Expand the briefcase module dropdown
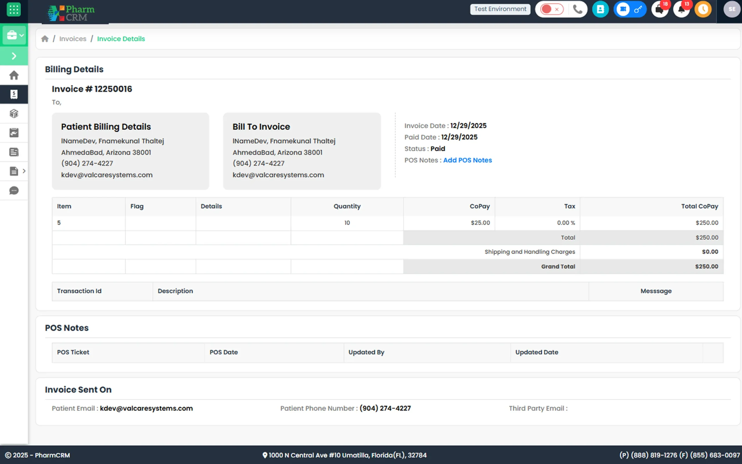 pos(14,35)
